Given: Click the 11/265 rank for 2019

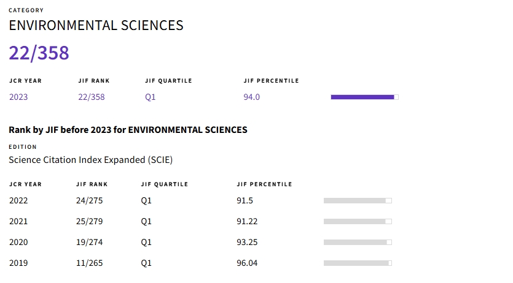Looking at the screenshot, I should click(89, 263).
